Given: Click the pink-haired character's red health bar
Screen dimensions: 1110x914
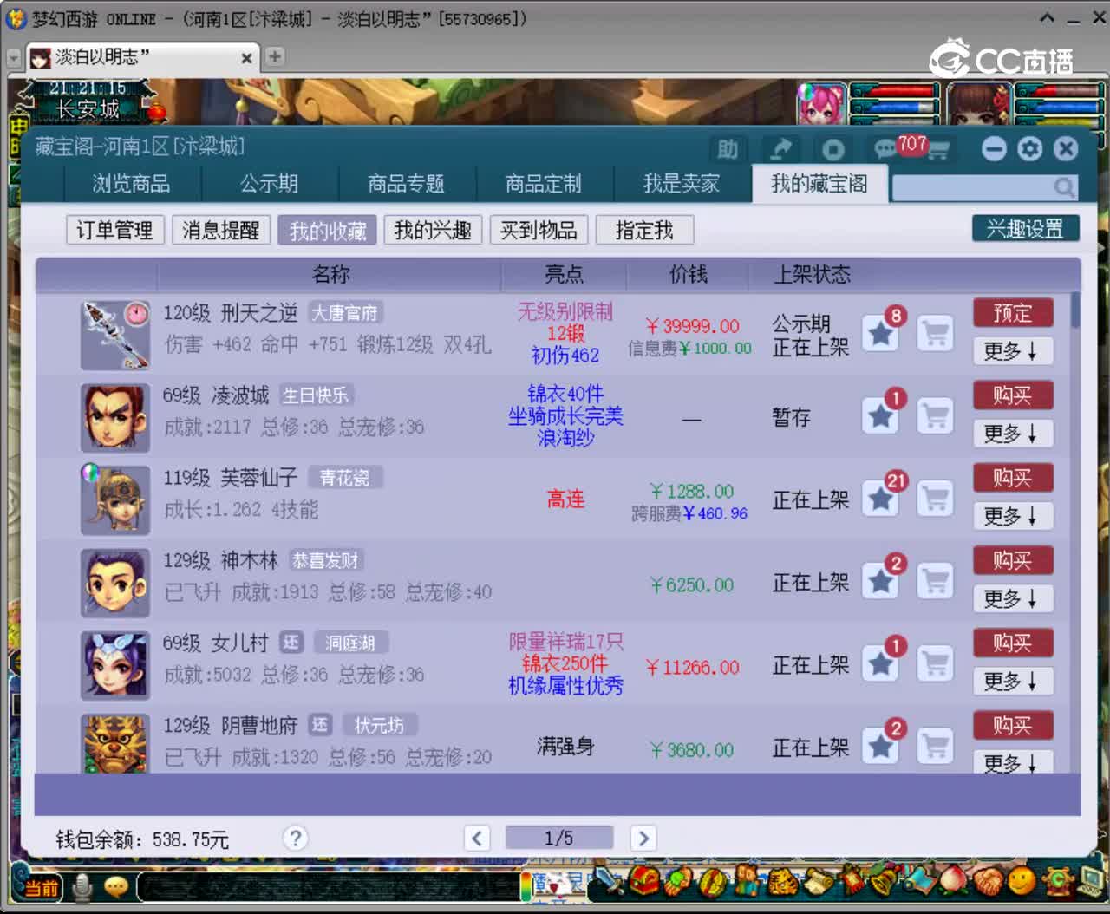Looking at the screenshot, I should pyautogui.click(x=895, y=90).
